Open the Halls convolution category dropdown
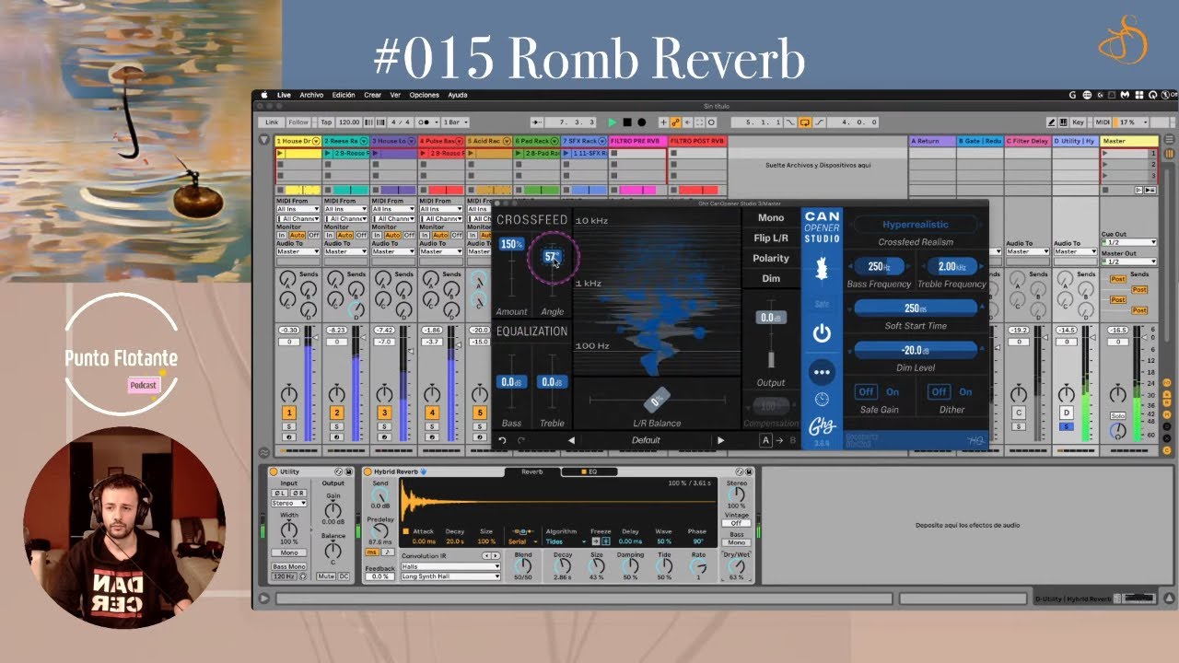The width and height of the screenshot is (1179, 663). click(x=450, y=566)
